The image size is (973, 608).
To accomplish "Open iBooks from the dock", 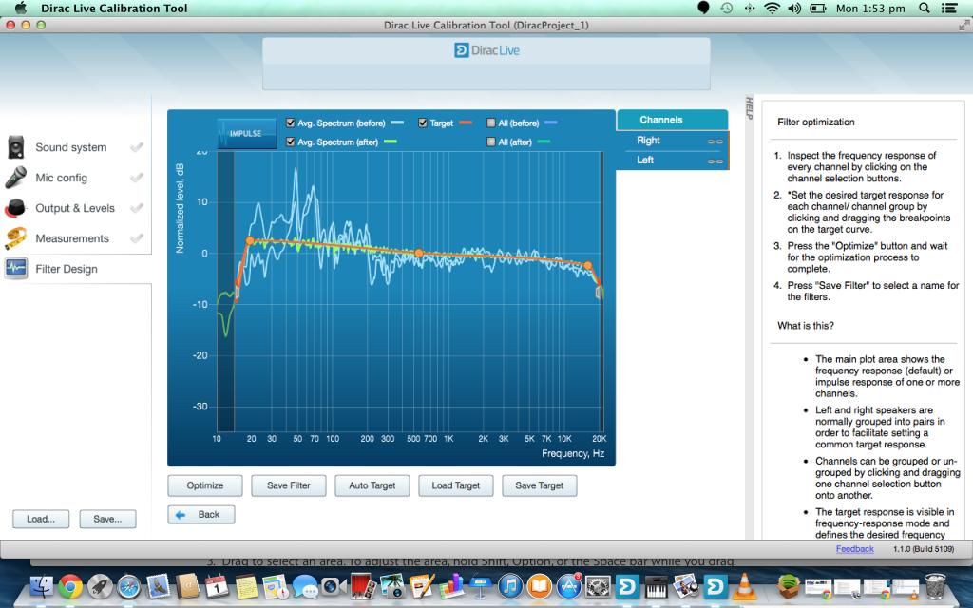I will point(540,586).
